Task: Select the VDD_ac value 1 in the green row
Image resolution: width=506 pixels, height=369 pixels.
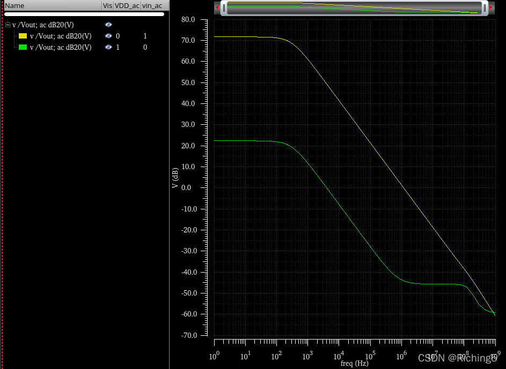Action: pos(118,47)
